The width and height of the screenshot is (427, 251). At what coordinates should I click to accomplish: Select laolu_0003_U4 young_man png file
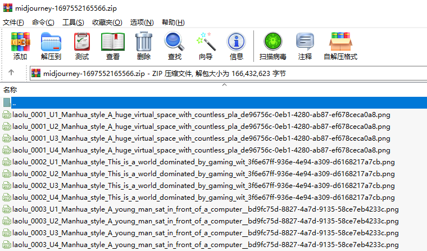203,245
